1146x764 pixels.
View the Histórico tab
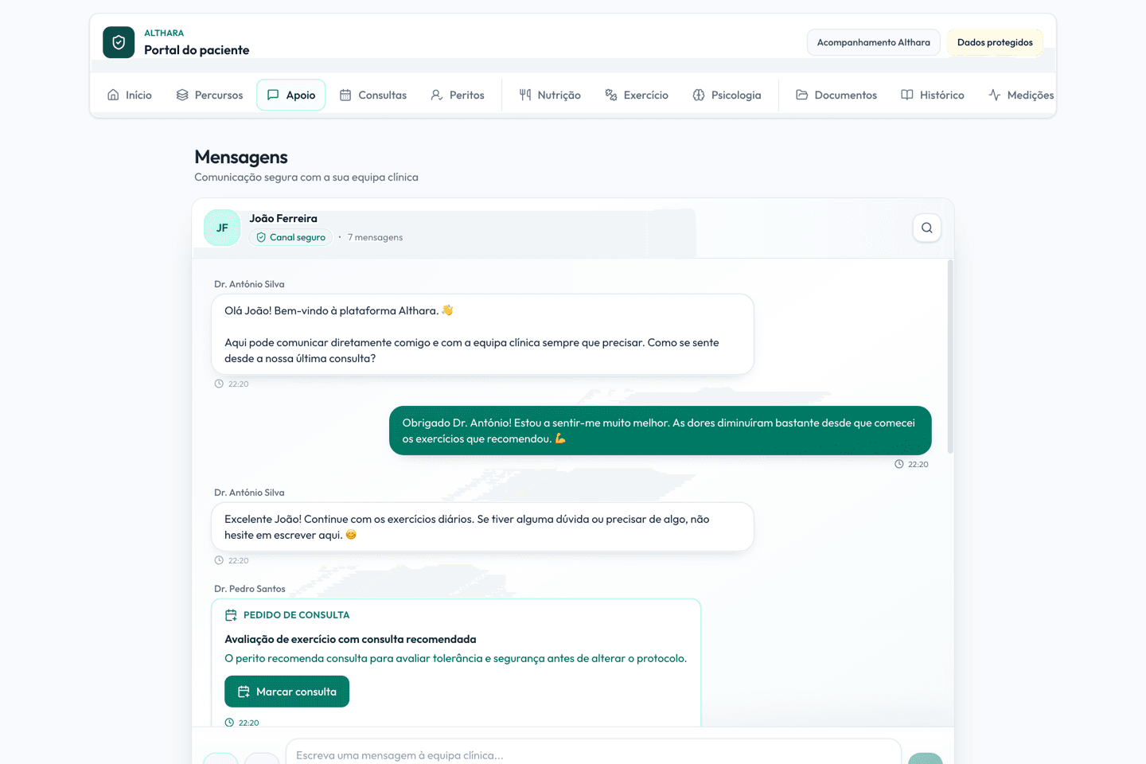click(933, 95)
